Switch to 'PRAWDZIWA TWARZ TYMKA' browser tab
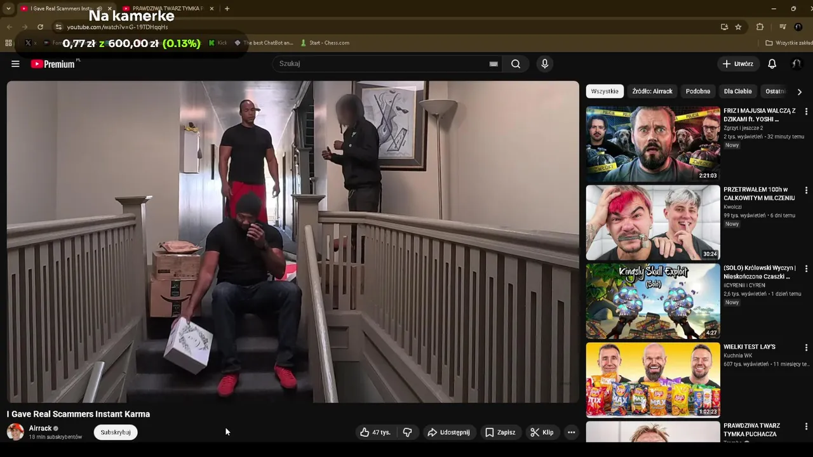This screenshot has width=813, height=457. 168,8
